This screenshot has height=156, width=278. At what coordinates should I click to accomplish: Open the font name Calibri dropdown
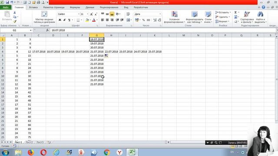point(79,14)
